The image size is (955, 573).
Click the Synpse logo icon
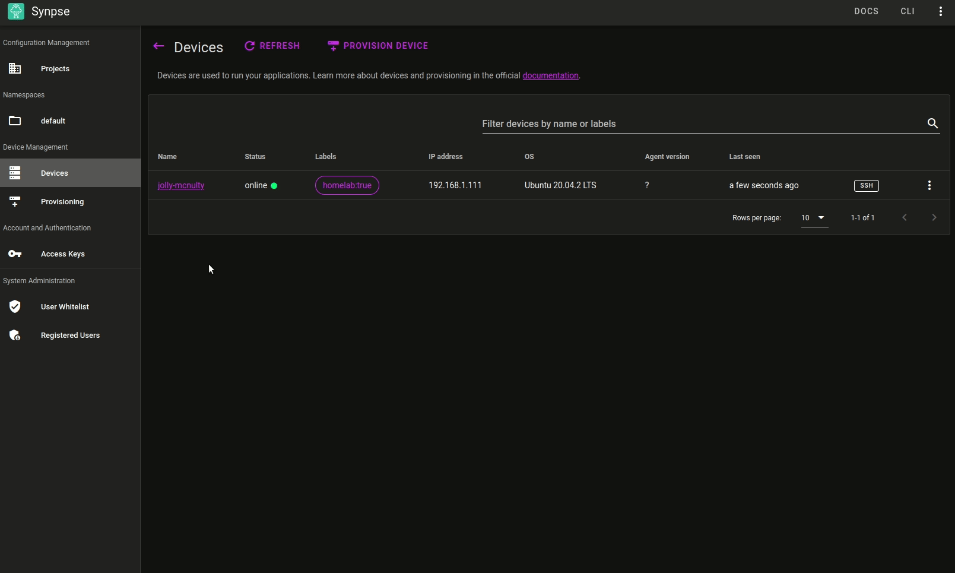[16, 11]
